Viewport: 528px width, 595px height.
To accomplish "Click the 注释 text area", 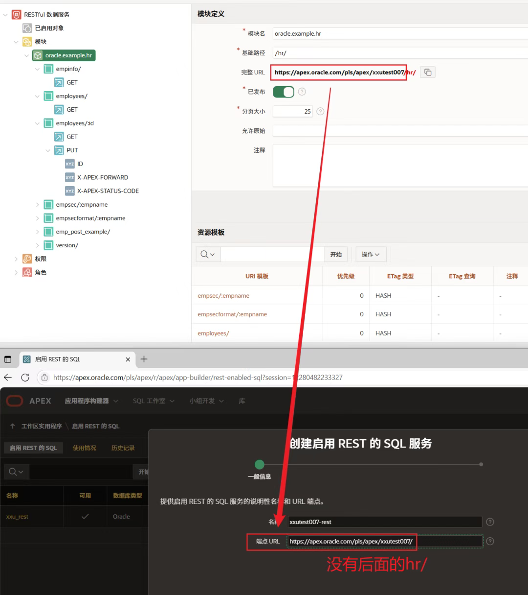I will (x=400, y=166).
